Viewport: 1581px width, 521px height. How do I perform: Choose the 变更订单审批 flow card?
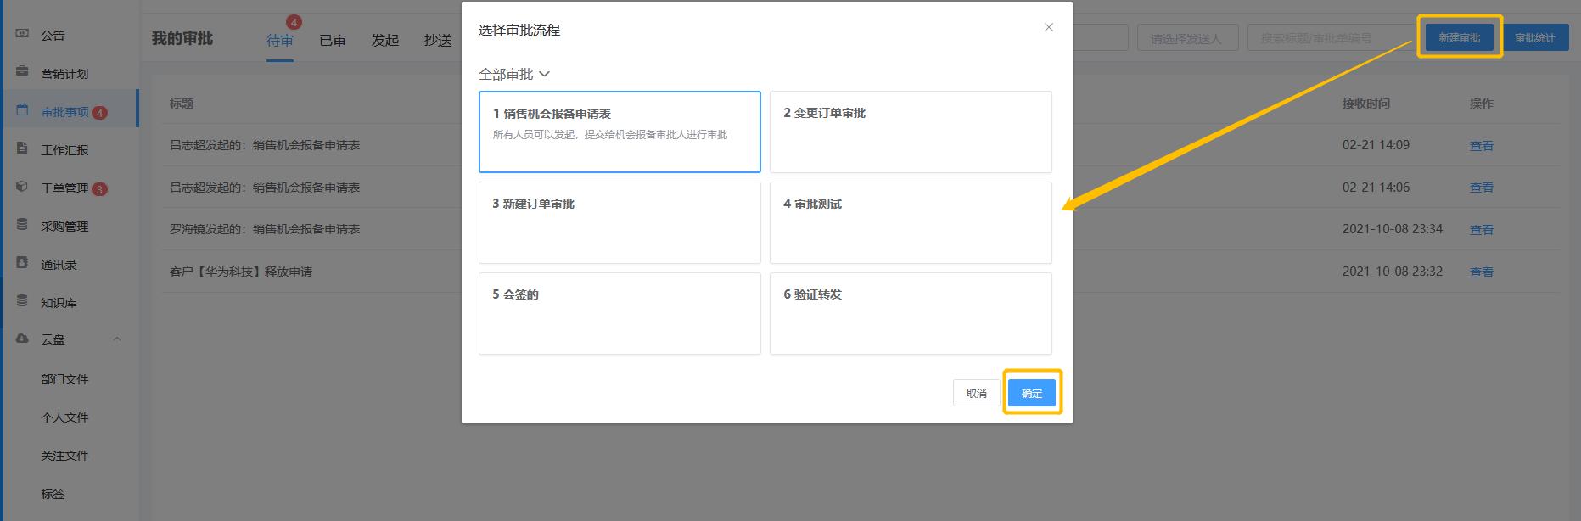910,132
